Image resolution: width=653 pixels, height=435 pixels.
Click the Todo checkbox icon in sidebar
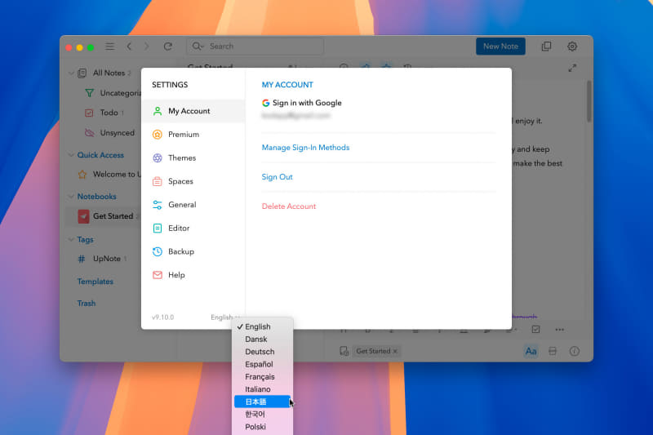(89, 113)
